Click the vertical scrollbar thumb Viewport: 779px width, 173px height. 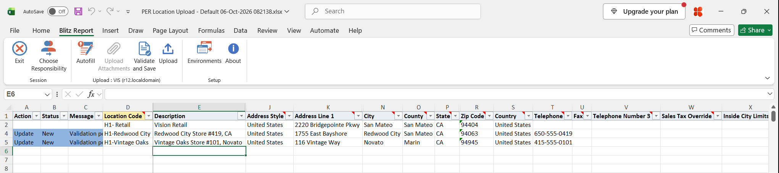(x=773, y=116)
